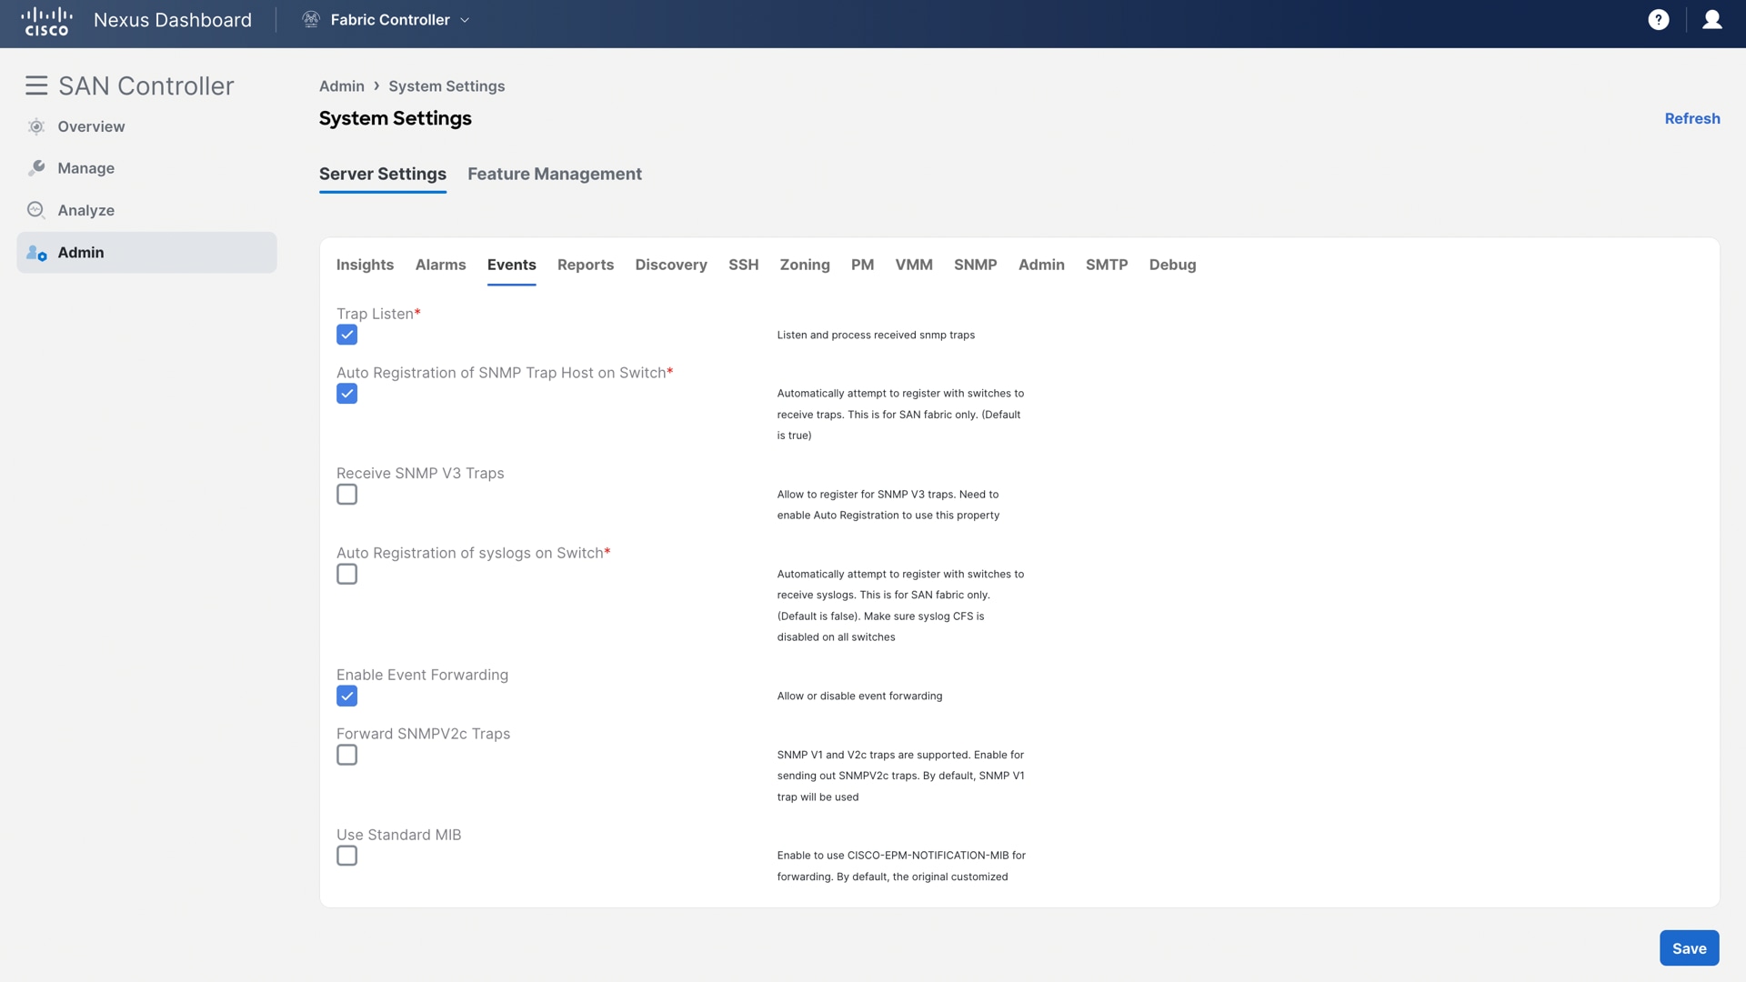Toggle the hamburger navigation menu

click(36, 85)
